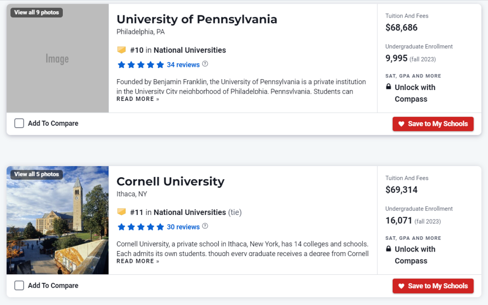Check Add To Compare for University of Pennsylvania
Image resolution: width=488 pixels, height=305 pixels.
tap(19, 124)
